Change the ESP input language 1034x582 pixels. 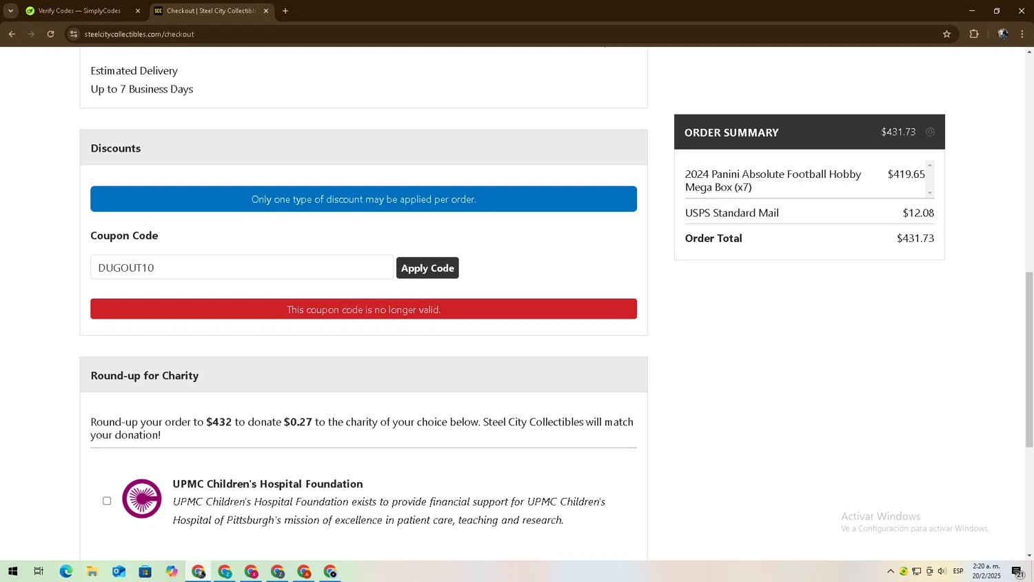pyautogui.click(x=958, y=571)
